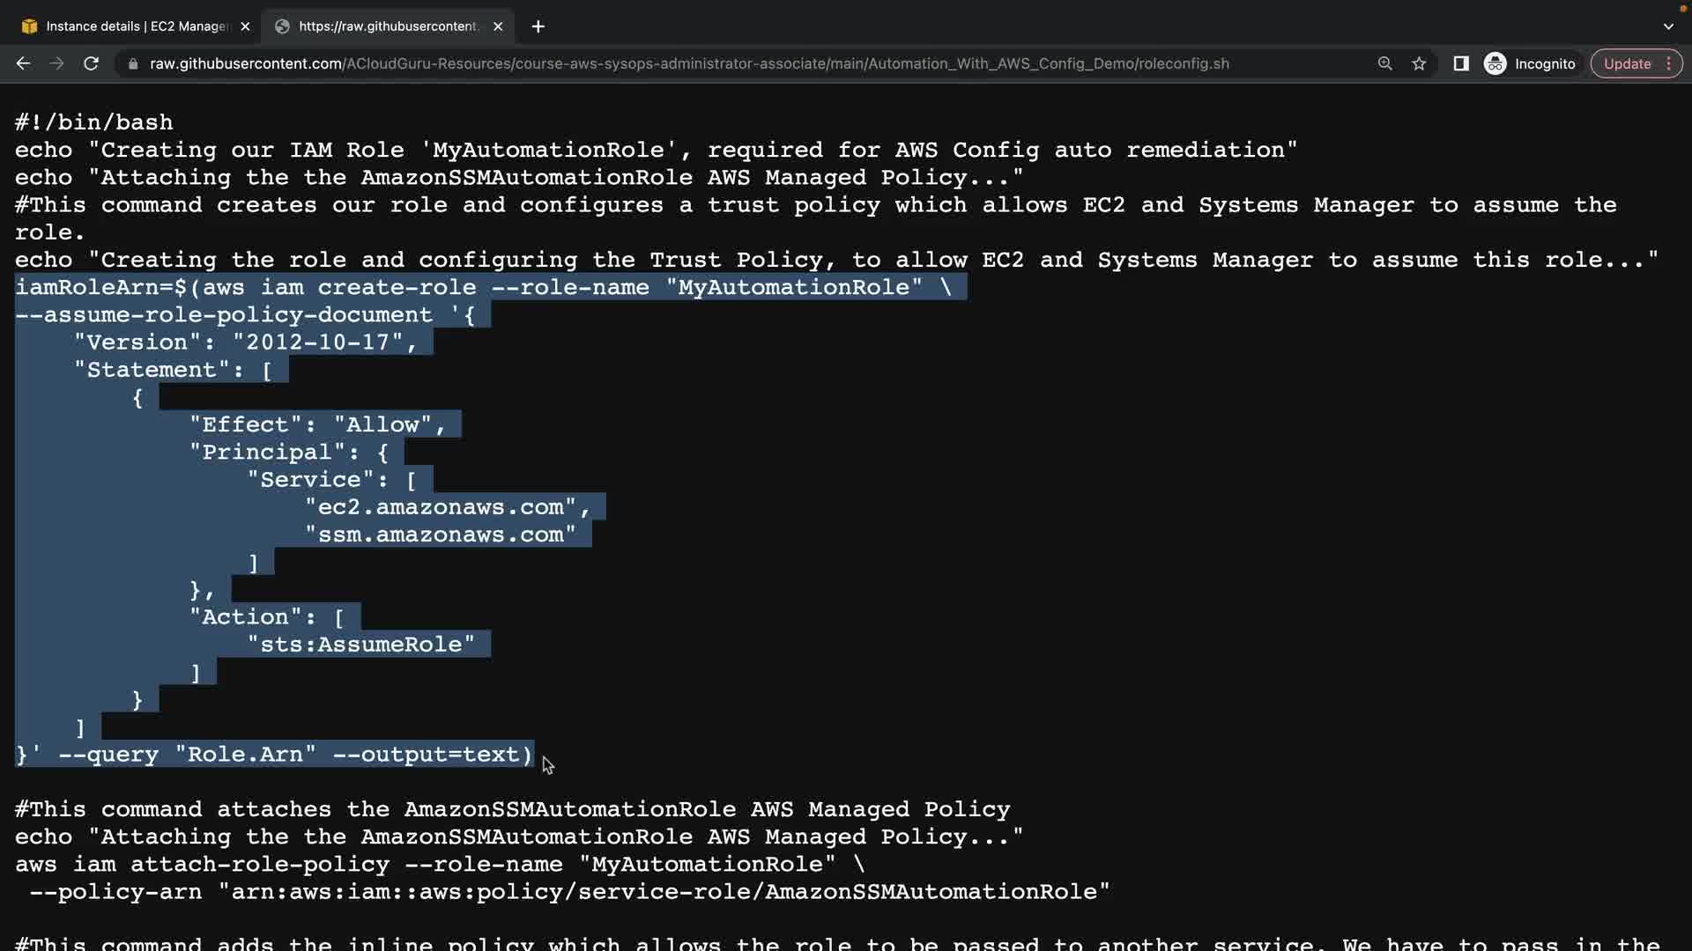1692x951 pixels.
Task: Open the three-dot Chrome menu
Action: point(1669,63)
